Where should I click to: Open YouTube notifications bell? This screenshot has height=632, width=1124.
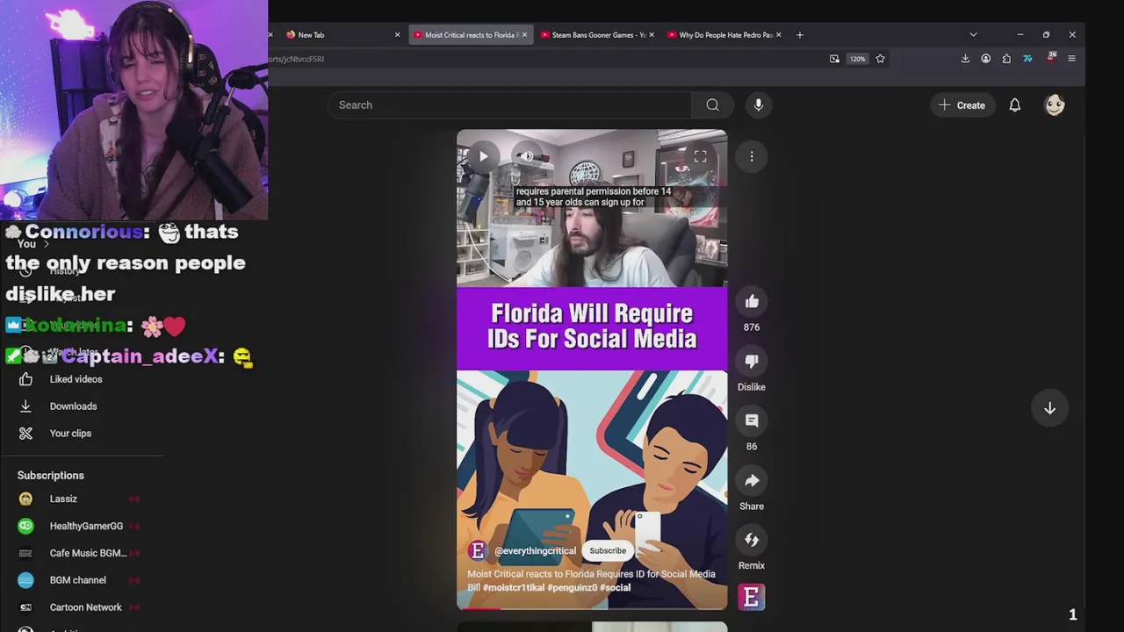click(x=1015, y=105)
